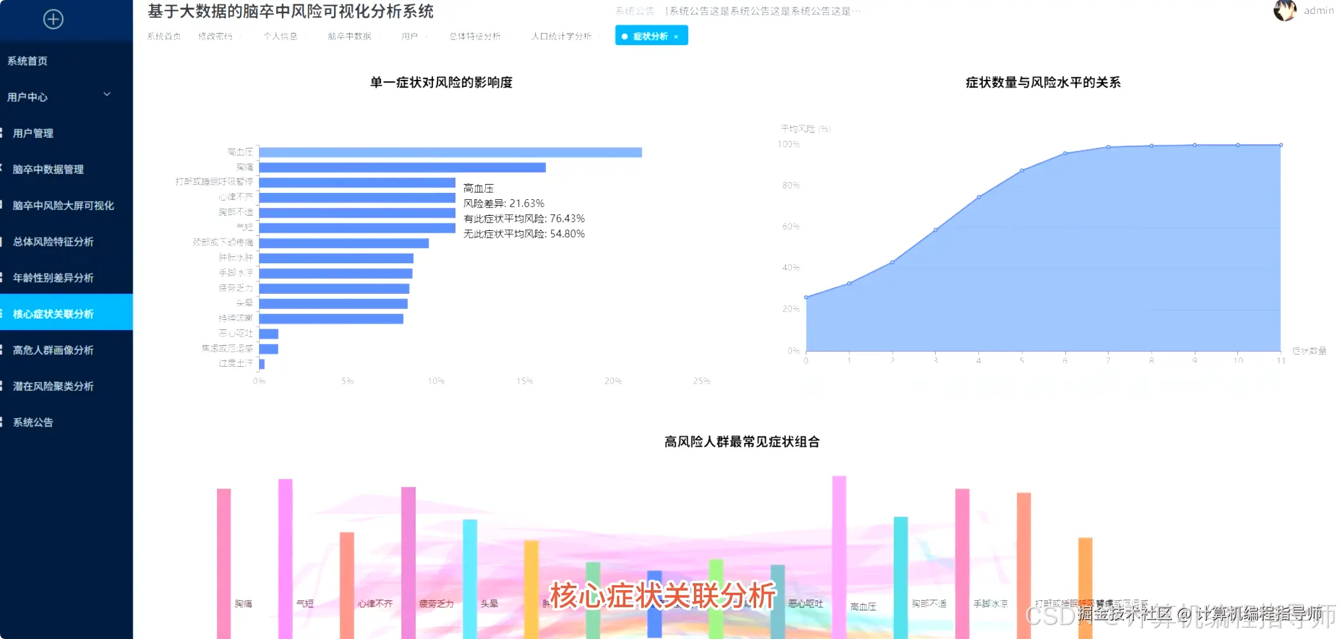Image resolution: width=1339 pixels, height=639 pixels.
Task: Click the 高风险人群最常见症状组合 chart title
Action: [742, 442]
